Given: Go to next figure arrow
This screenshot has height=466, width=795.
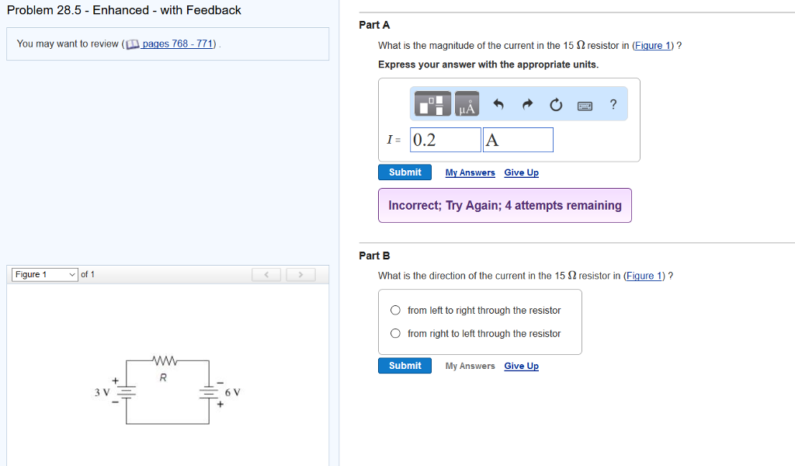Looking at the screenshot, I should (x=300, y=275).
